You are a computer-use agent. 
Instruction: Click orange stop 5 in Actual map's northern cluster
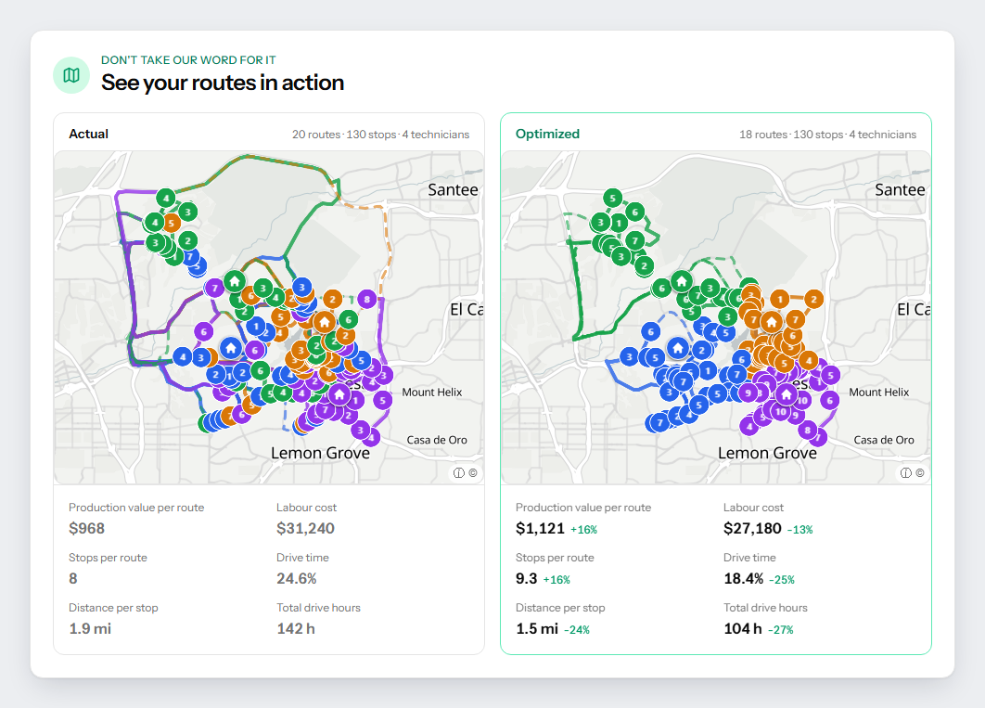coord(171,223)
